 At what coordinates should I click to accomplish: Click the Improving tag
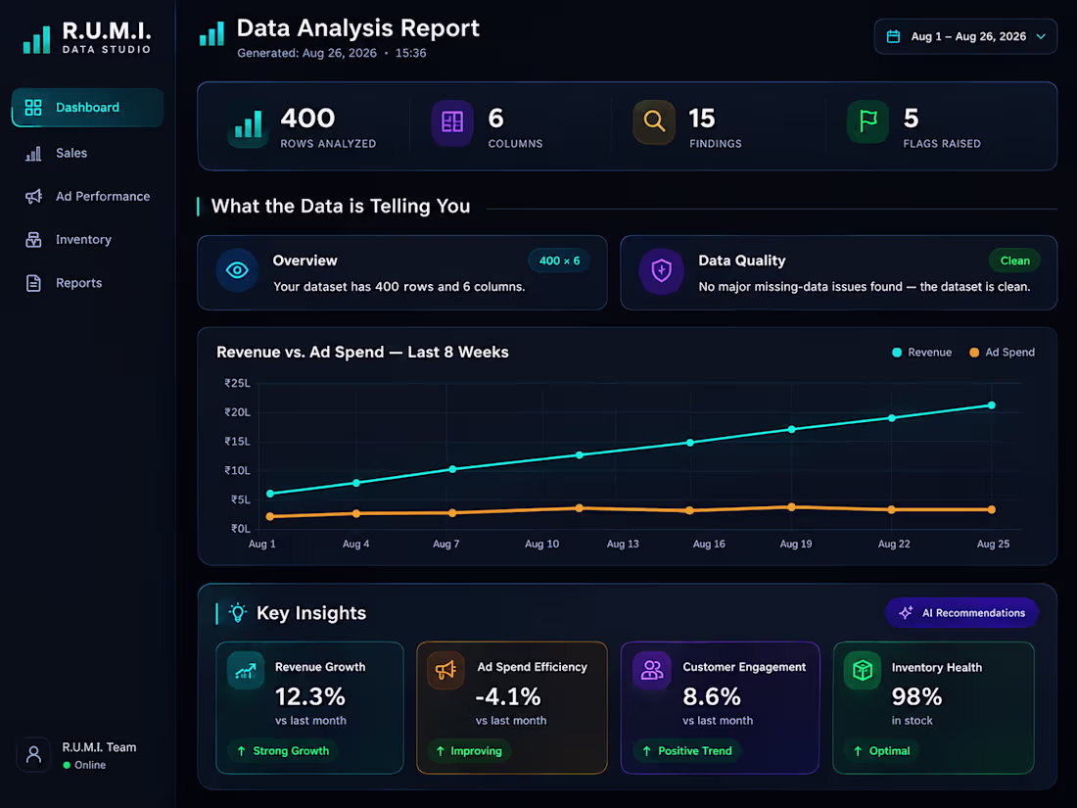(469, 751)
